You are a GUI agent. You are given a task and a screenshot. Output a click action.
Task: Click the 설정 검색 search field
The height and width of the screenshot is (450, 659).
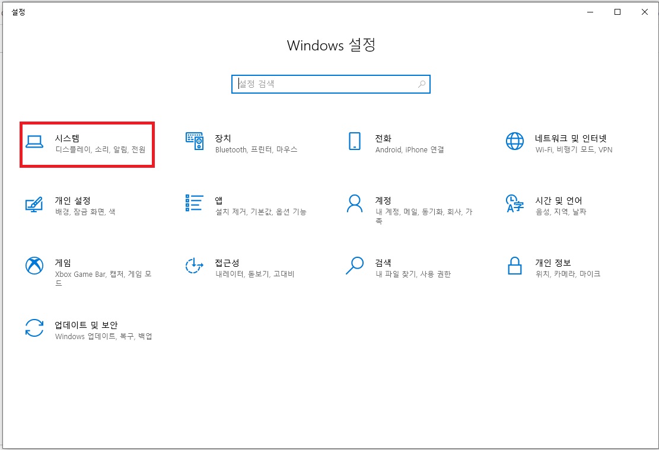coord(331,84)
